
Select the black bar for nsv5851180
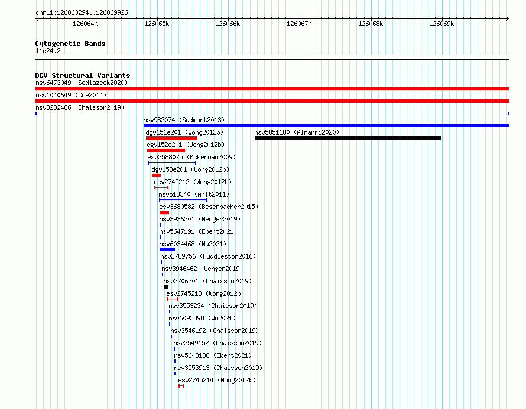(x=348, y=138)
